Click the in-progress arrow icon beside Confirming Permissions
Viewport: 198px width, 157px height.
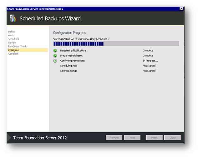tap(55, 61)
